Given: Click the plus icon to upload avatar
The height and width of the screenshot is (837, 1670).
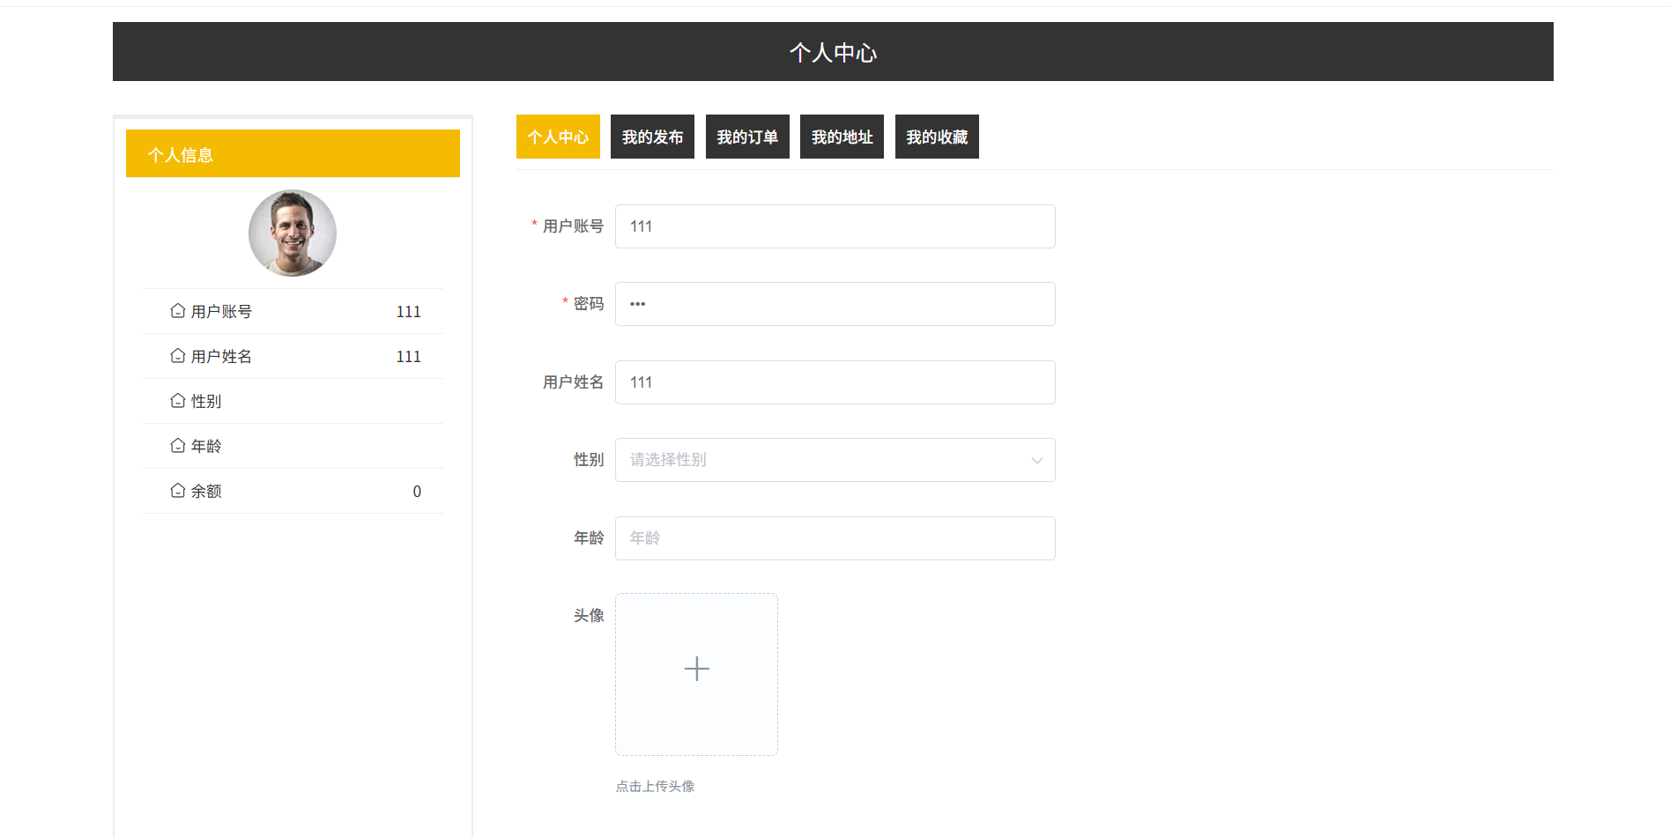Looking at the screenshot, I should [696, 669].
